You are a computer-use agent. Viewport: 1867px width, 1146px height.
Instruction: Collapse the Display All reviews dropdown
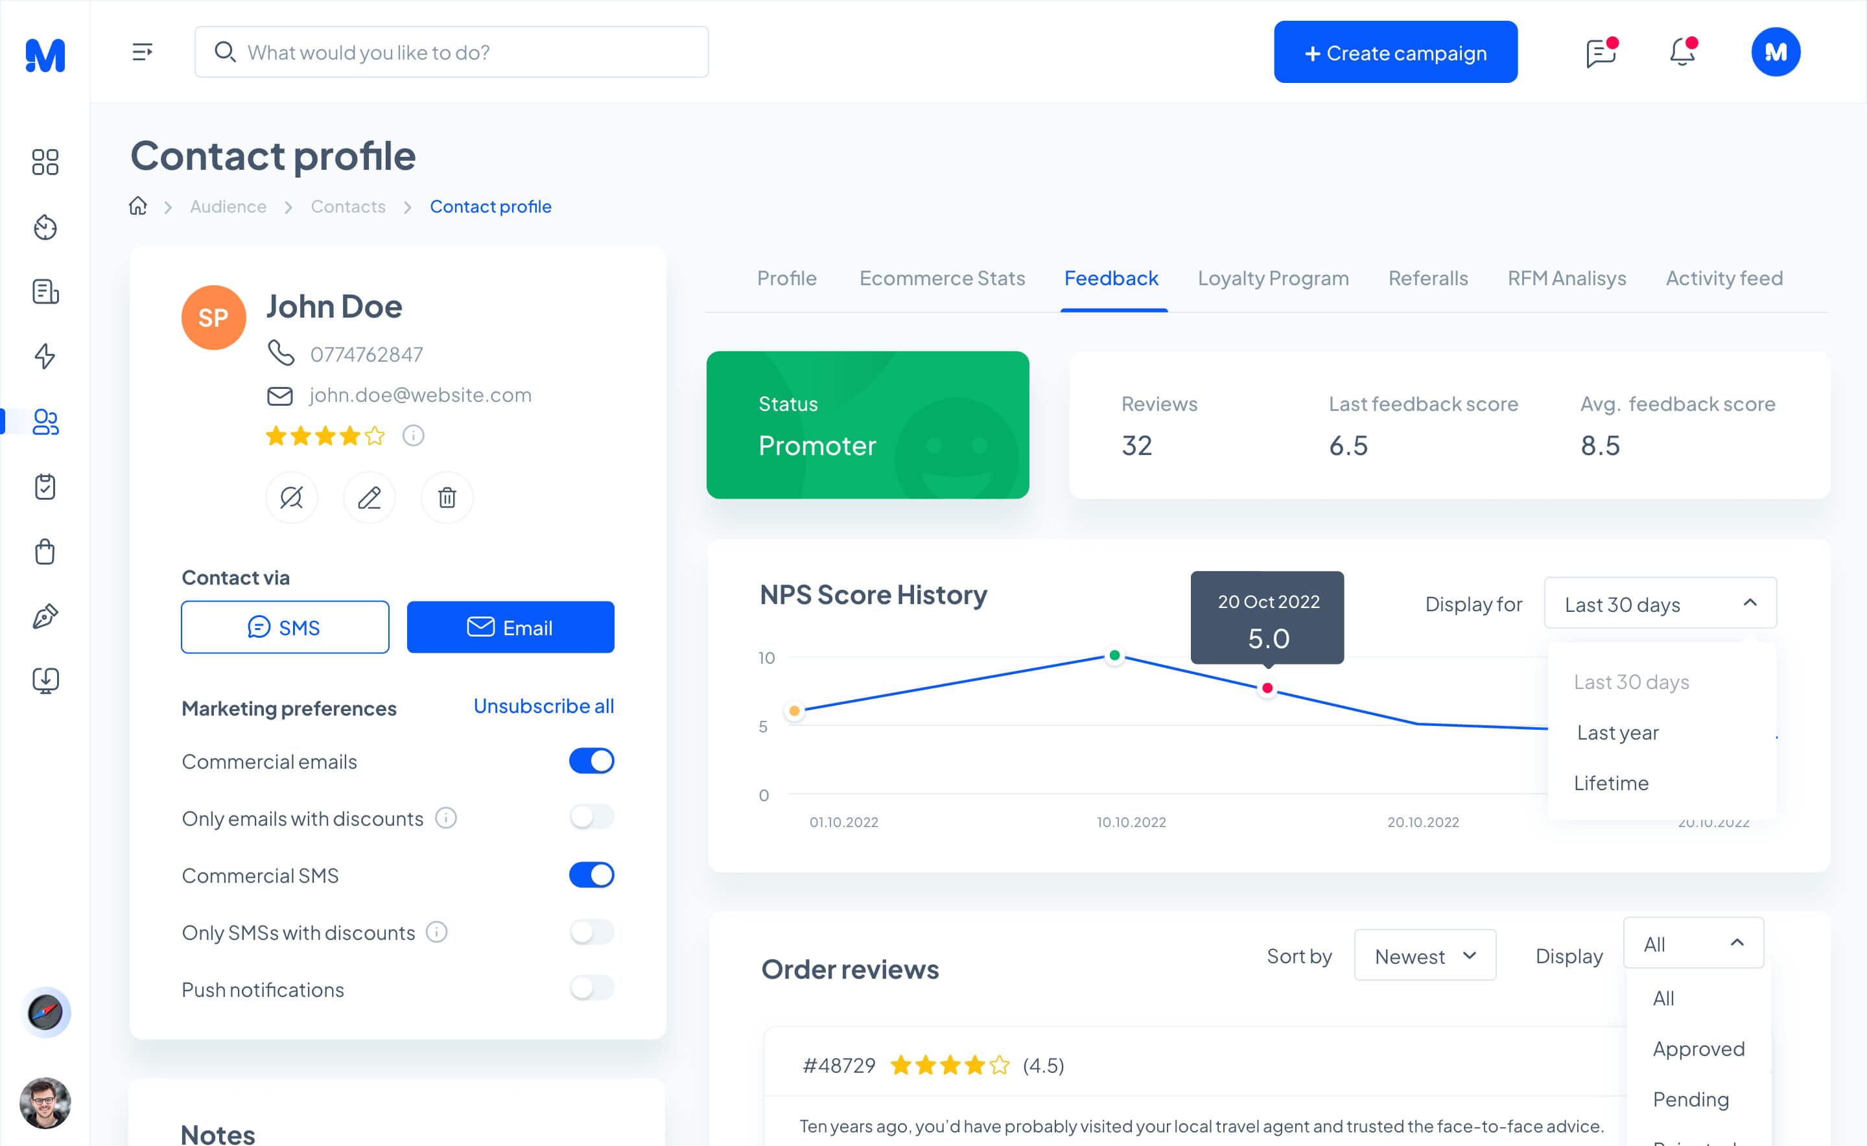[1693, 944]
